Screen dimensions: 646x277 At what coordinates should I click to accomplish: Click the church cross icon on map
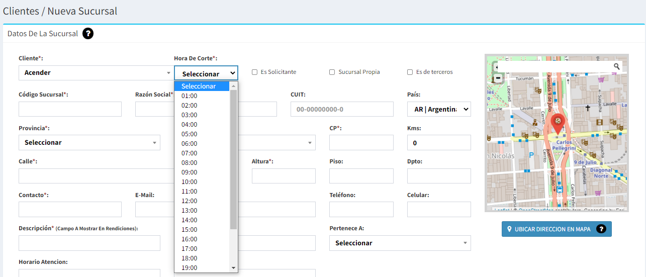coord(587,108)
